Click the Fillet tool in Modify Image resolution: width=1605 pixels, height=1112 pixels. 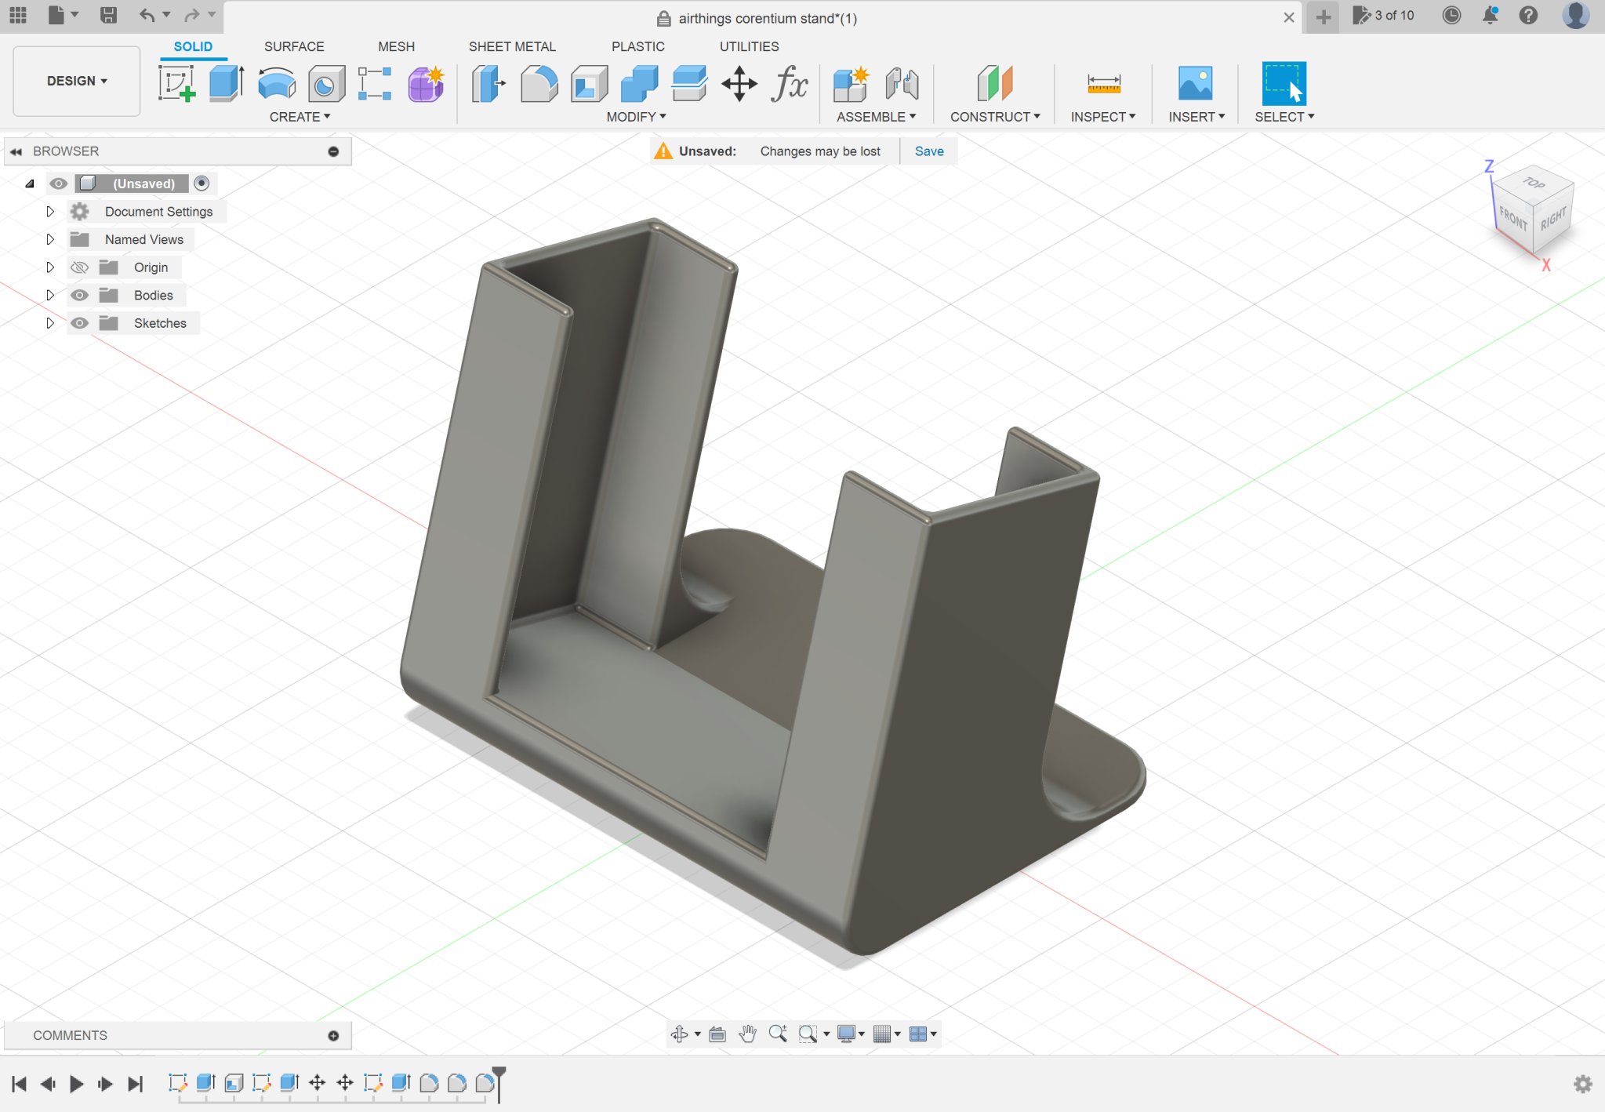(x=539, y=83)
